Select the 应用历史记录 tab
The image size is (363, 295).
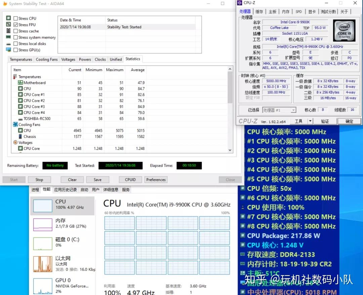65,190
